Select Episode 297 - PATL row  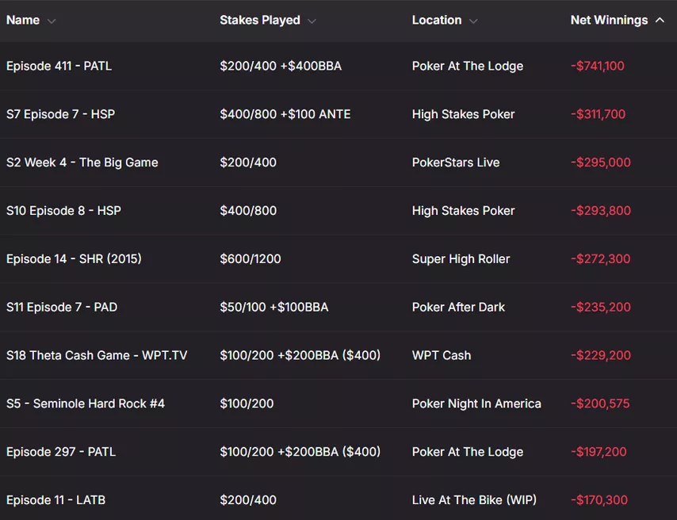point(338,452)
